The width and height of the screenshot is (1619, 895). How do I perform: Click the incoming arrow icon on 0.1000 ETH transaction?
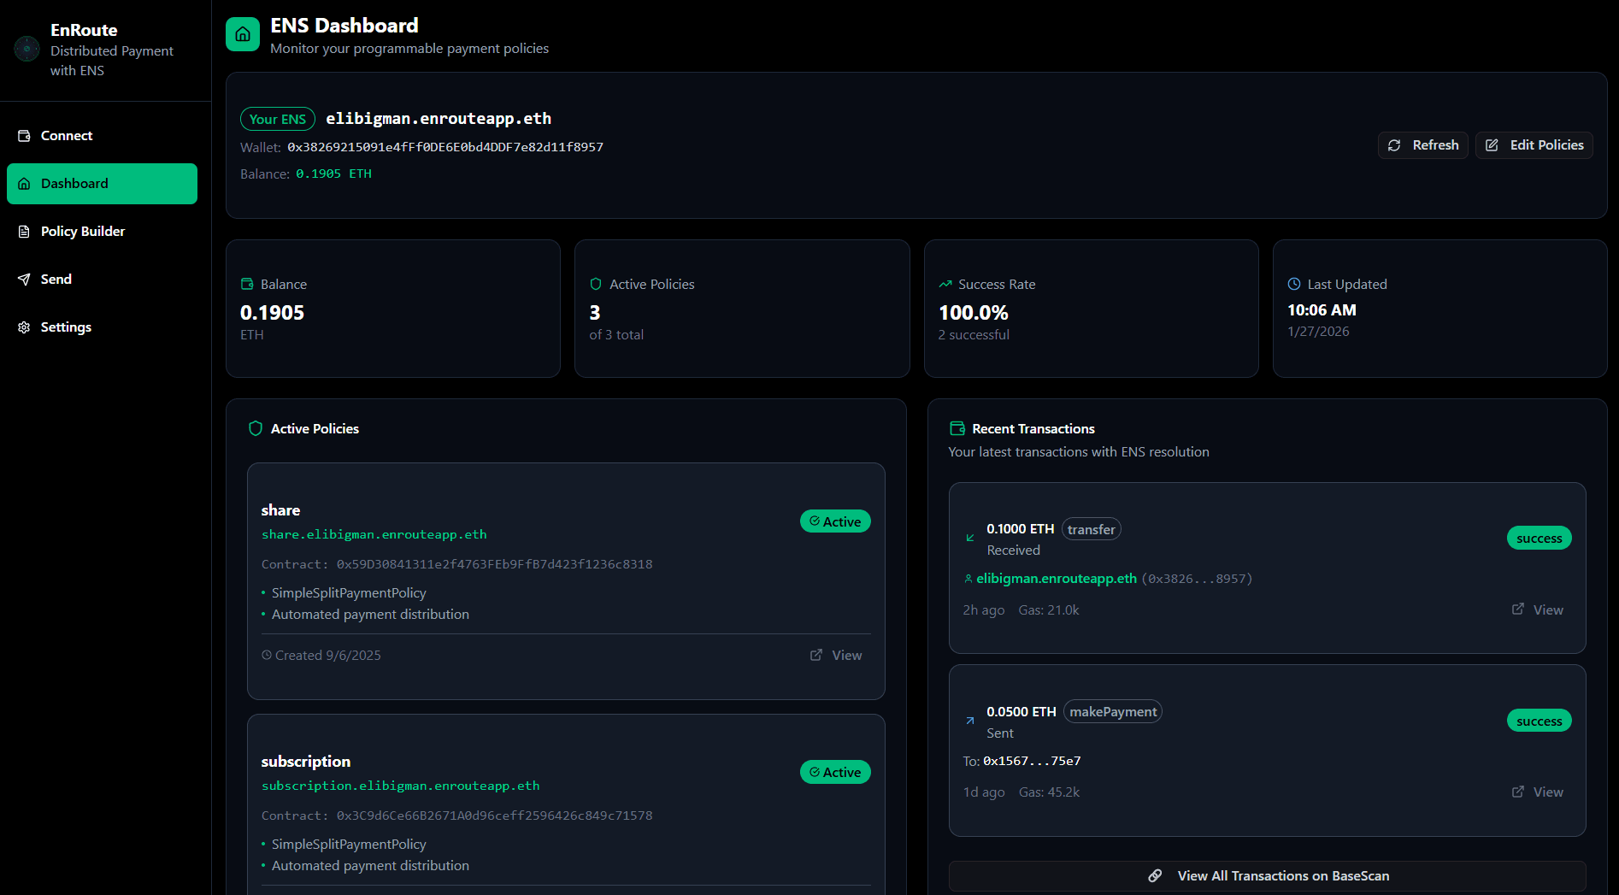[x=970, y=538]
